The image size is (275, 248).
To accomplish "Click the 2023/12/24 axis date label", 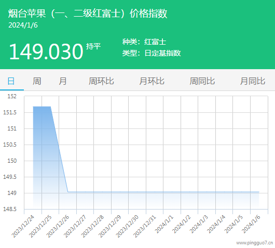I will coord(23,226).
